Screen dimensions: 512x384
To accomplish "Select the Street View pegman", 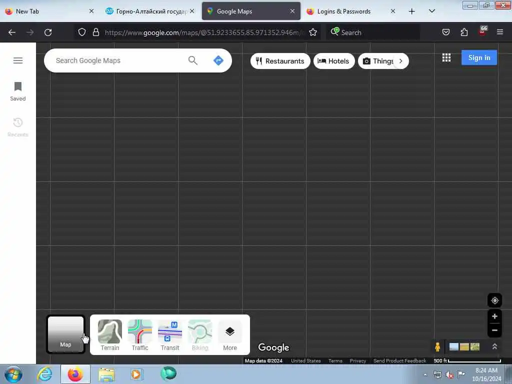I will pos(437,347).
